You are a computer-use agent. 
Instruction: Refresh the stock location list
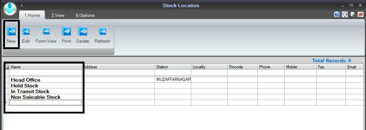[x=102, y=31]
